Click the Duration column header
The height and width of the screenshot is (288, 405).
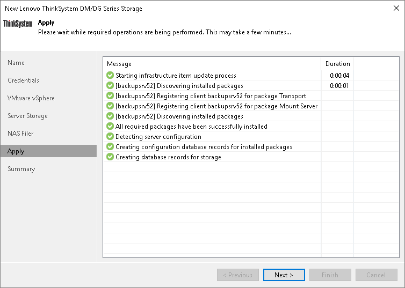tap(337, 64)
